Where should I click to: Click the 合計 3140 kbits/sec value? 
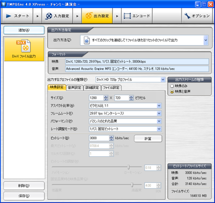[x=196, y=184]
